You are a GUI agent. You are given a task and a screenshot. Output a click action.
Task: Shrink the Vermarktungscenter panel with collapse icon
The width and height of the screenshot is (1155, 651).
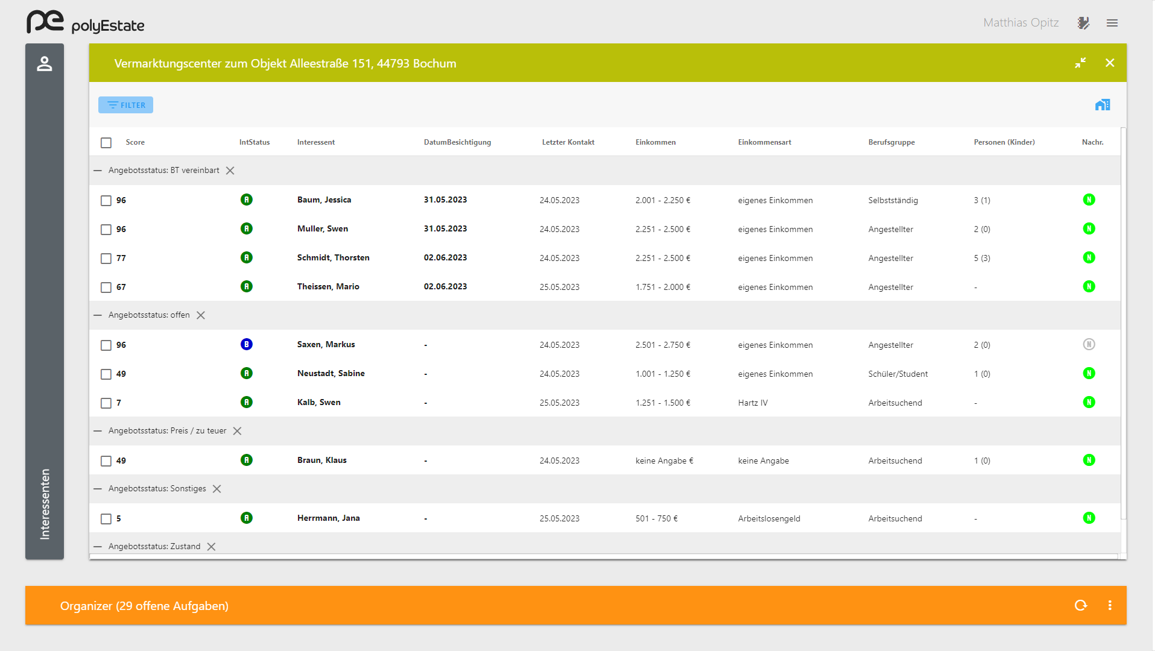1080,63
